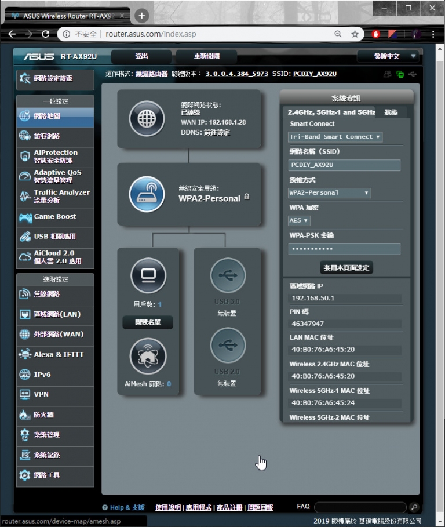Open the client devices monitor icon
The image size is (445, 527).
click(148, 275)
